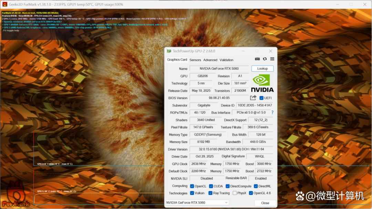Enable the PhysX checkbox
The height and width of the screenshot is (209, 372).
(x=235, y=193)
